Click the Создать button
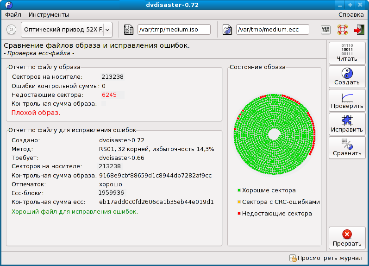The image size is (369, 266). pos(347,77)
